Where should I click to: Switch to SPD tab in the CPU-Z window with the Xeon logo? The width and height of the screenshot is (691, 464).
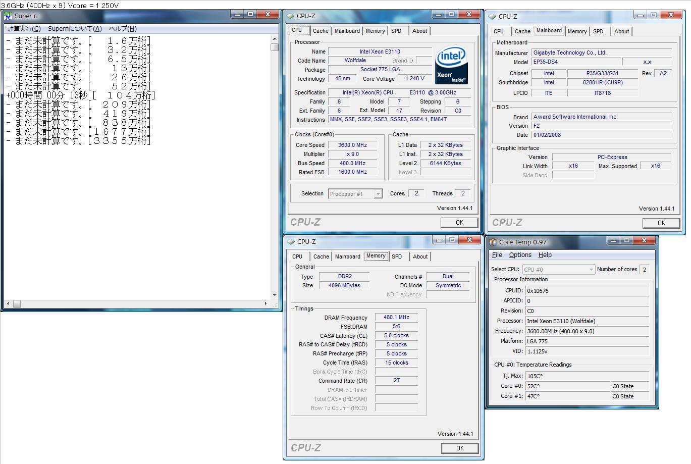point(397,31)
